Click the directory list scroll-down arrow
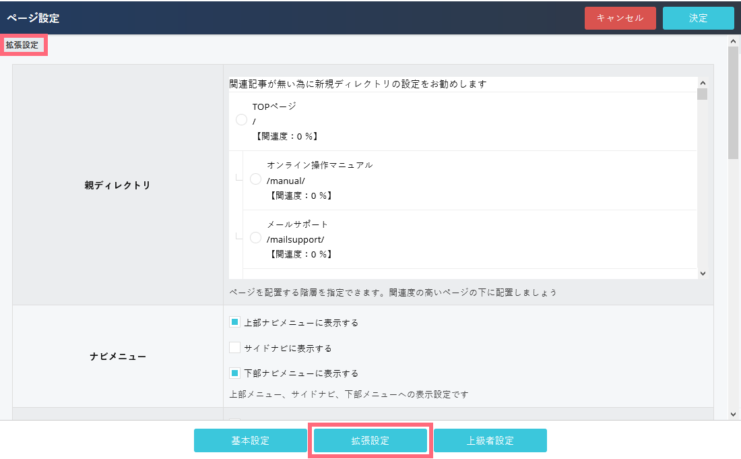Viewport: 741px width, 459px height. [703, 273]
